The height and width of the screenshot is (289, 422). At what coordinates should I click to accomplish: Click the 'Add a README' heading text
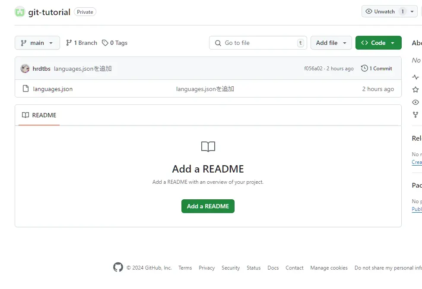point(208,169)
